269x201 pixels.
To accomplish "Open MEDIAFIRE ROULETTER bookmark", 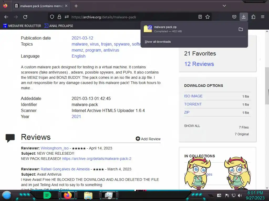I will (22, 26).
